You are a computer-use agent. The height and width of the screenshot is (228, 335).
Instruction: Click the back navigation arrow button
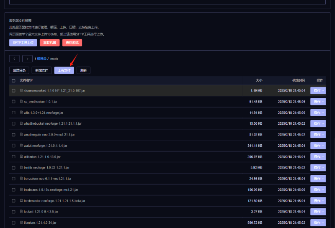(x=15, y=59)
